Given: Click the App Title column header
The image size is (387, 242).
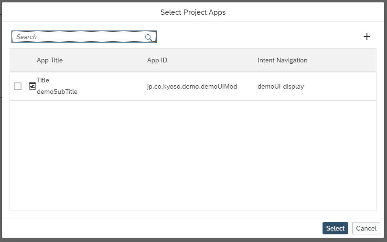Looking at the screenshot, I should click(x=50, y=60).
